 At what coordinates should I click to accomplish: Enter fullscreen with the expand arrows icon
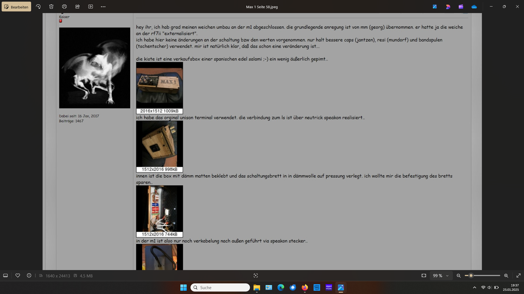pyautogui.click(x=519, y=276)
